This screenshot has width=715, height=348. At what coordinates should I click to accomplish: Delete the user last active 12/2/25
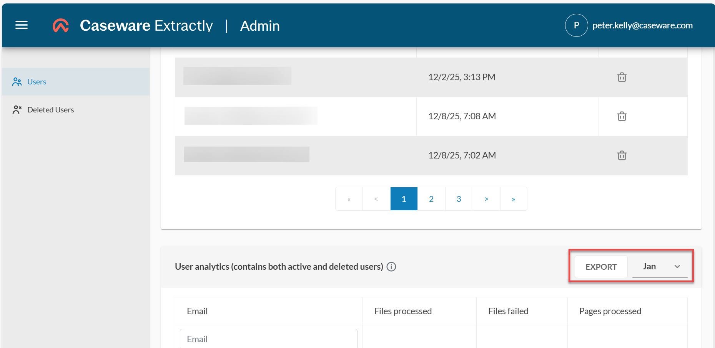click(x=622, y=77)
